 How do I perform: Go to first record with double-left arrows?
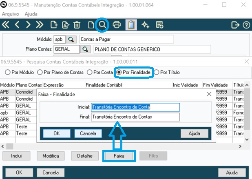pos(6,25)
